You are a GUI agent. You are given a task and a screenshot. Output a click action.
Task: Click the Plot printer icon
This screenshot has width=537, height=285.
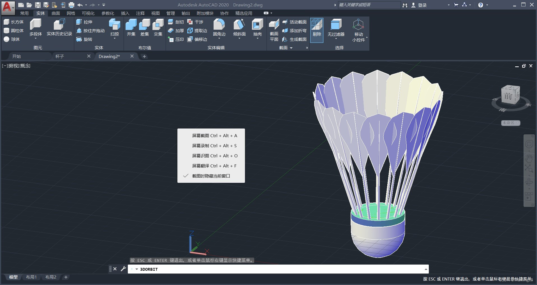point(71,5)
